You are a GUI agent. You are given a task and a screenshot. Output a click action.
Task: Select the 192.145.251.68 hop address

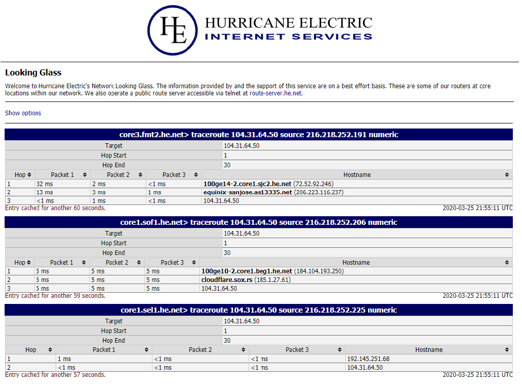tap(368, 359)
